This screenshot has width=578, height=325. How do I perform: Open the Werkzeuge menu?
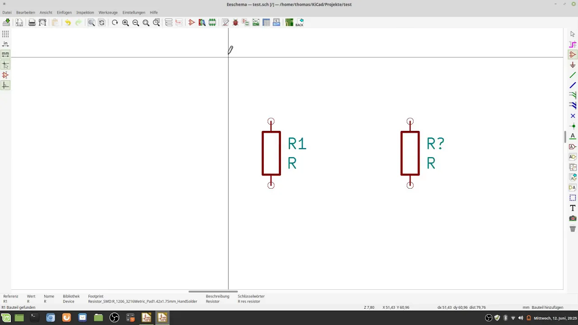click(108, 13)
